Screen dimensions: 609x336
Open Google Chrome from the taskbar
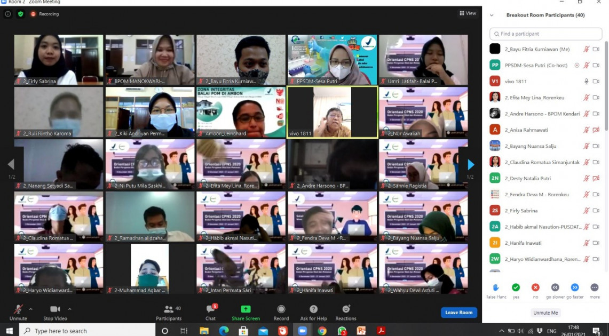pos(322,331)
